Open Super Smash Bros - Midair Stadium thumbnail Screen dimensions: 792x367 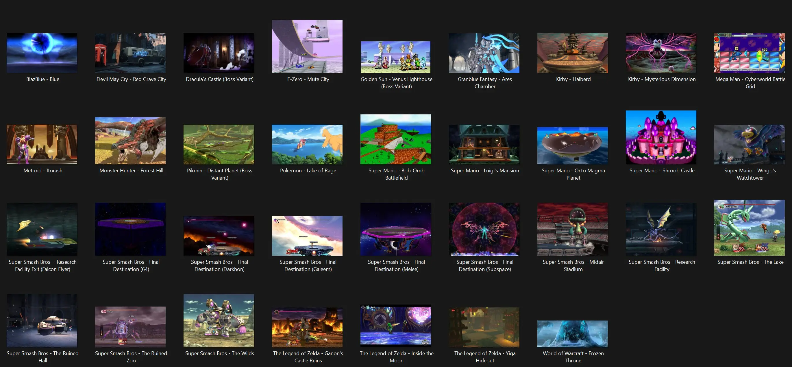573,229
